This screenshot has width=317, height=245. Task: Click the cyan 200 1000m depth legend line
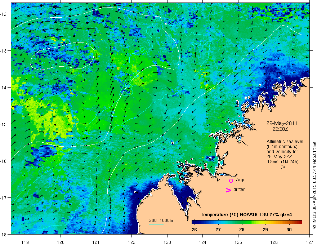coord(156,224)
